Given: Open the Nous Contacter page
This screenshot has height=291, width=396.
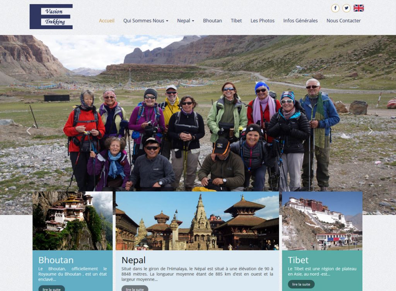Looking at the screenshot, I should [x=343, y=21].
